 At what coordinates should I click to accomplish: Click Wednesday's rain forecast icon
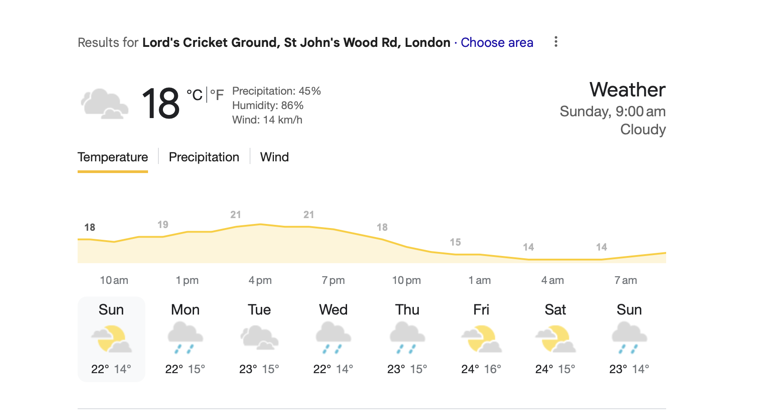tap(333, 338)
